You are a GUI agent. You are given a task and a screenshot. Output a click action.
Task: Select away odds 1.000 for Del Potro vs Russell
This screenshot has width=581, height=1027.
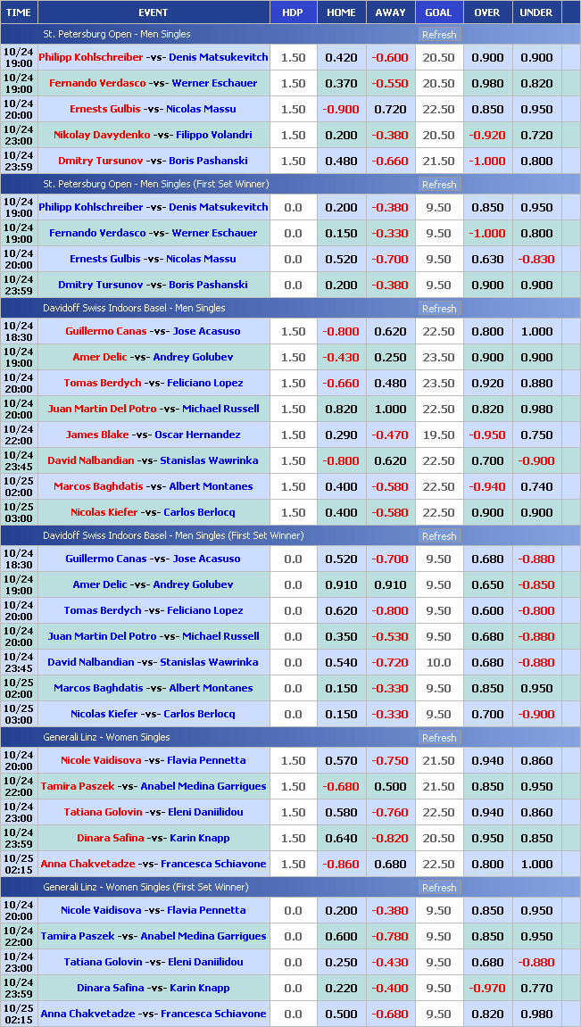(390, 409)
